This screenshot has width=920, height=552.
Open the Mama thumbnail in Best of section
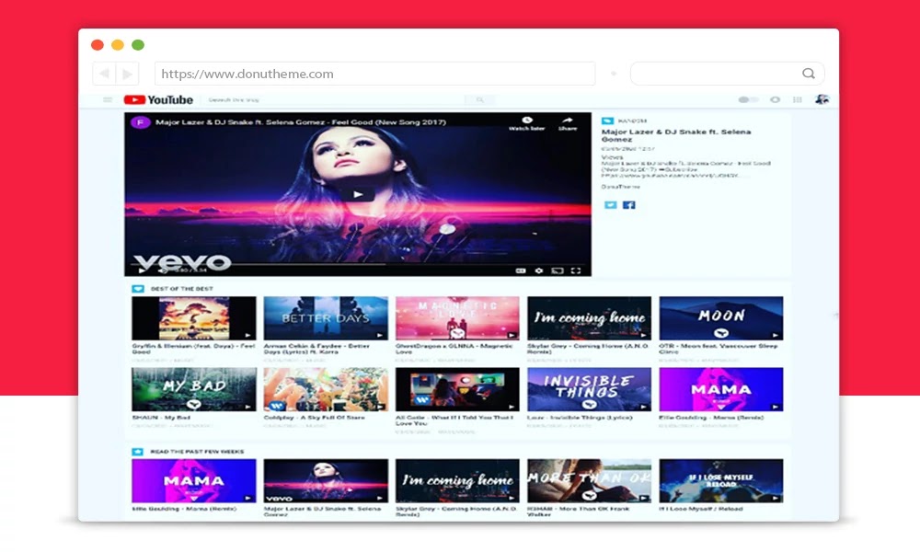(721, 389)
